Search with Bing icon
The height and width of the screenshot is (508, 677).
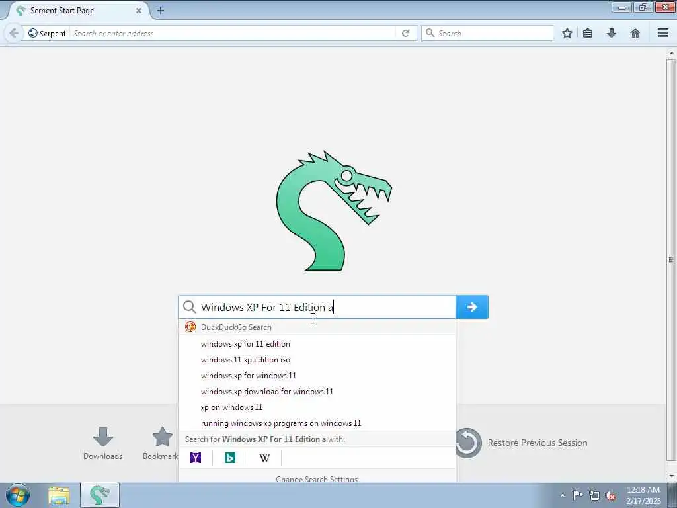pyautogui.click(x=229, y=458)
